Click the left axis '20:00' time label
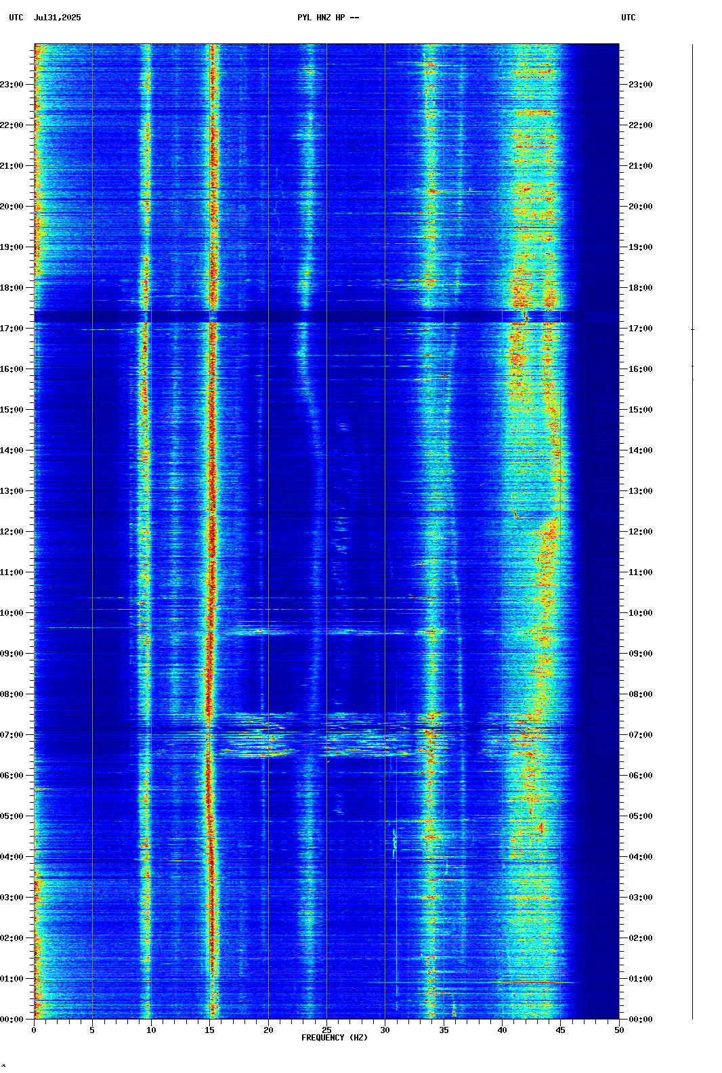The image size is (722, 1073). click(x=12, y=207)
